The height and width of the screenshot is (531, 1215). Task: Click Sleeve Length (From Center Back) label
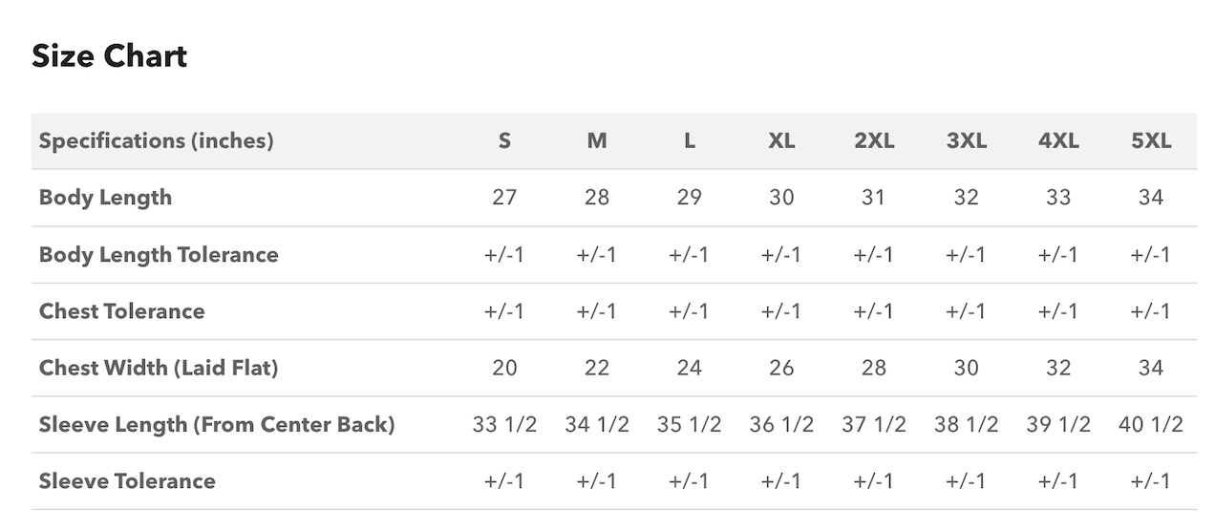pyautogui.click(x=217, y=425)
